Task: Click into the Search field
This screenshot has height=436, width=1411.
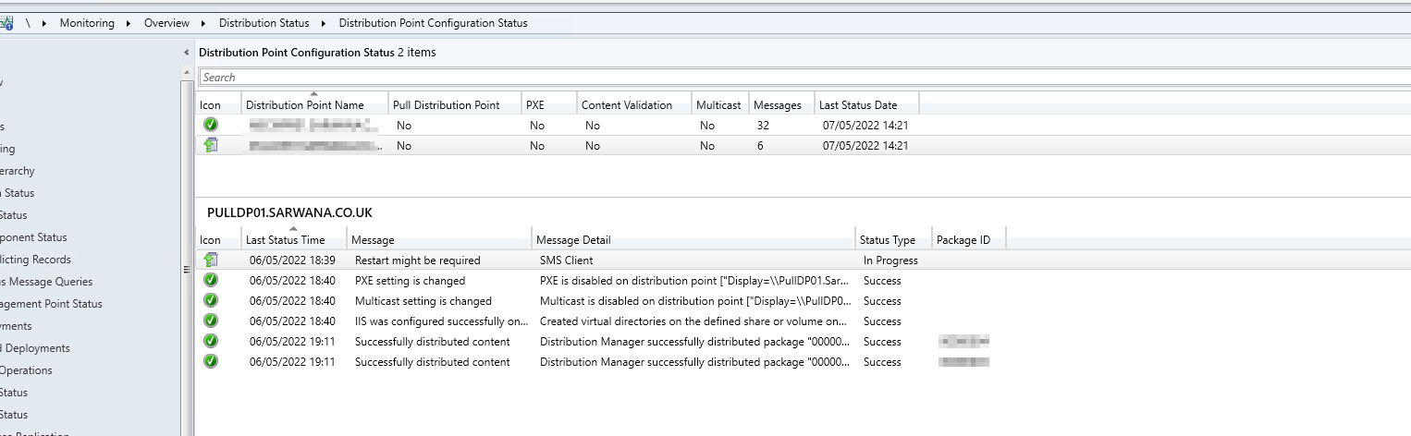Action: 804,78
